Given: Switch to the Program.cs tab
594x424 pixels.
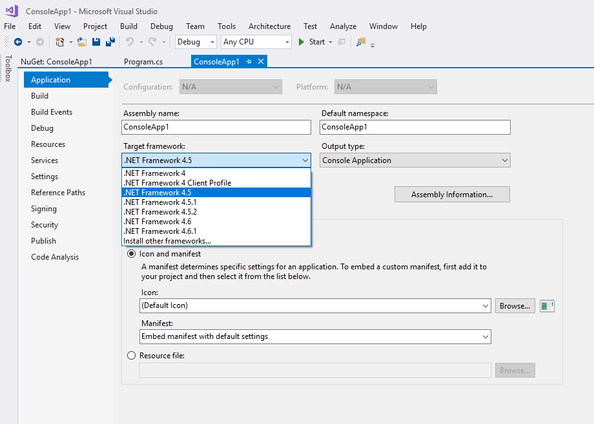Looking at the screenshot, I should click(x=143, y=62).
